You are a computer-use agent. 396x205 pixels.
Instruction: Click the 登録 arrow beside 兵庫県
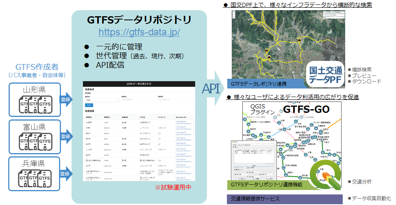(x=65, y=173)
